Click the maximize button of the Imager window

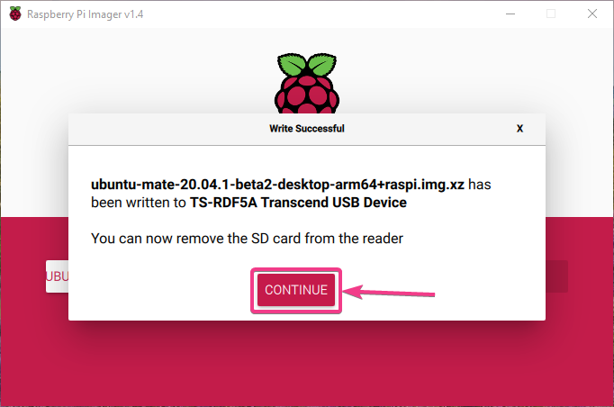tap(551, 14)
